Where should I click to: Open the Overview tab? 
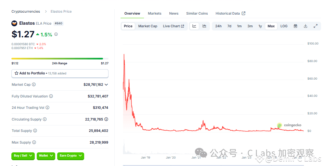(x=132, y=13)
